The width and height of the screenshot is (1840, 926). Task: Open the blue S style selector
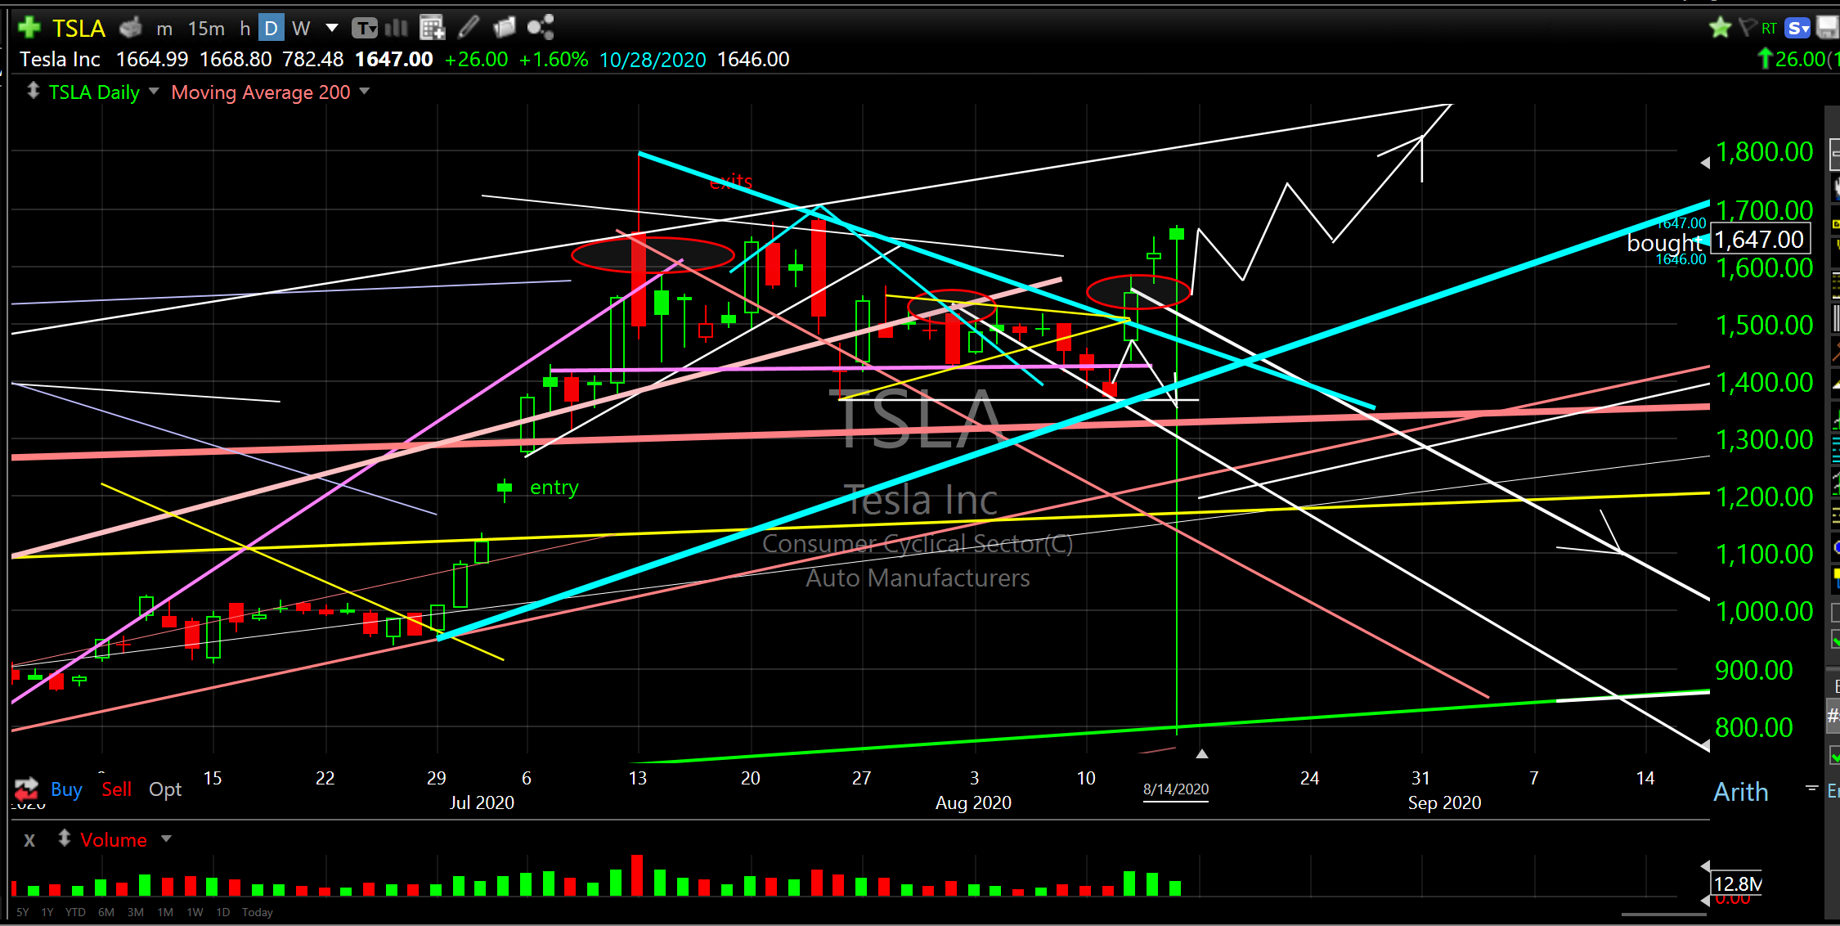point(1797,29)
